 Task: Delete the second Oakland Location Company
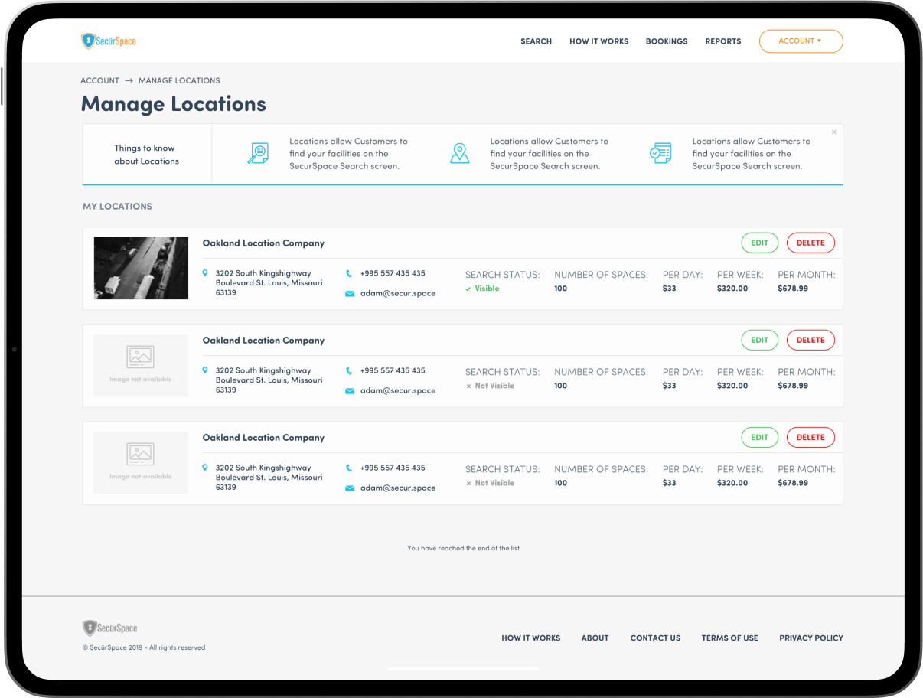(810, 341)
